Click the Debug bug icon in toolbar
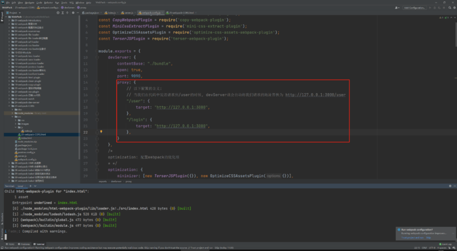 tap(435, 8)
